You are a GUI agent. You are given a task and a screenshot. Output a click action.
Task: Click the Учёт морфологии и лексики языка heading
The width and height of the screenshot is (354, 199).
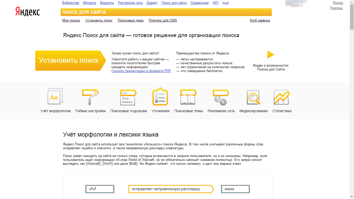pyautogui.click(x=111, y=134)
